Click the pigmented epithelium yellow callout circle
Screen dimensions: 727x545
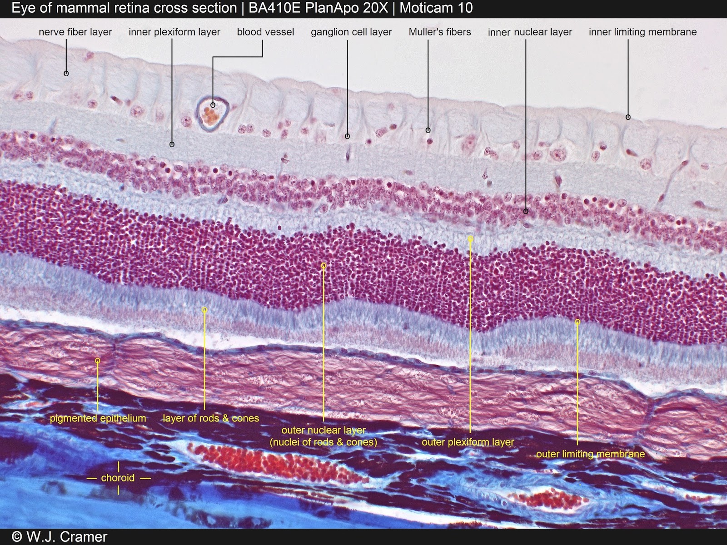click(x=98, y=360)
